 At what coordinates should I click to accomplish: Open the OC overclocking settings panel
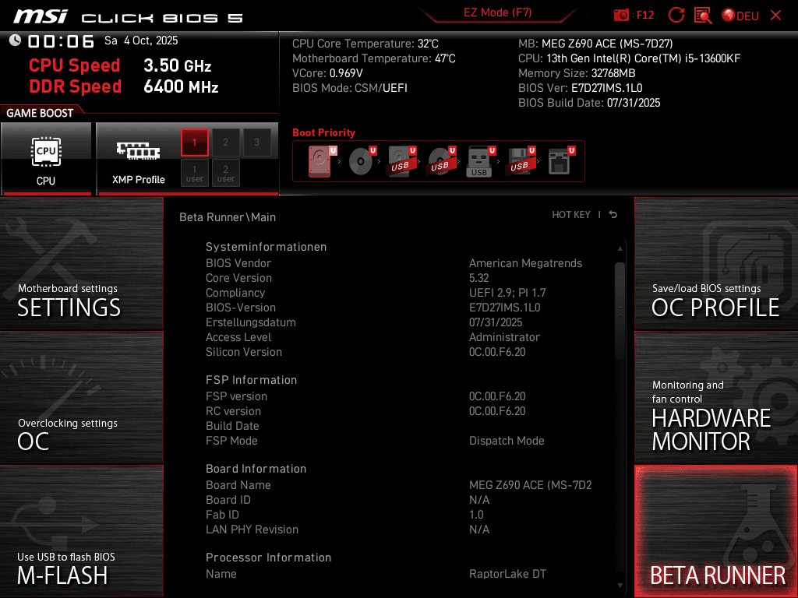[81, 398]
